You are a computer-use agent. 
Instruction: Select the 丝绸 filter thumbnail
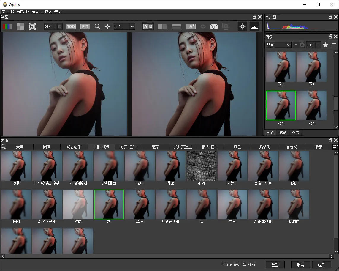coord(140,204)
